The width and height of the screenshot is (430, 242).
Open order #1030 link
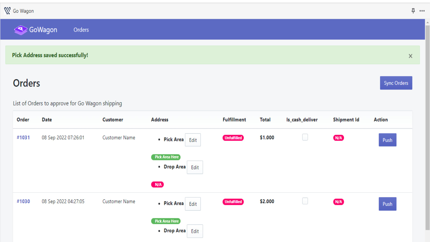(23, 201)
